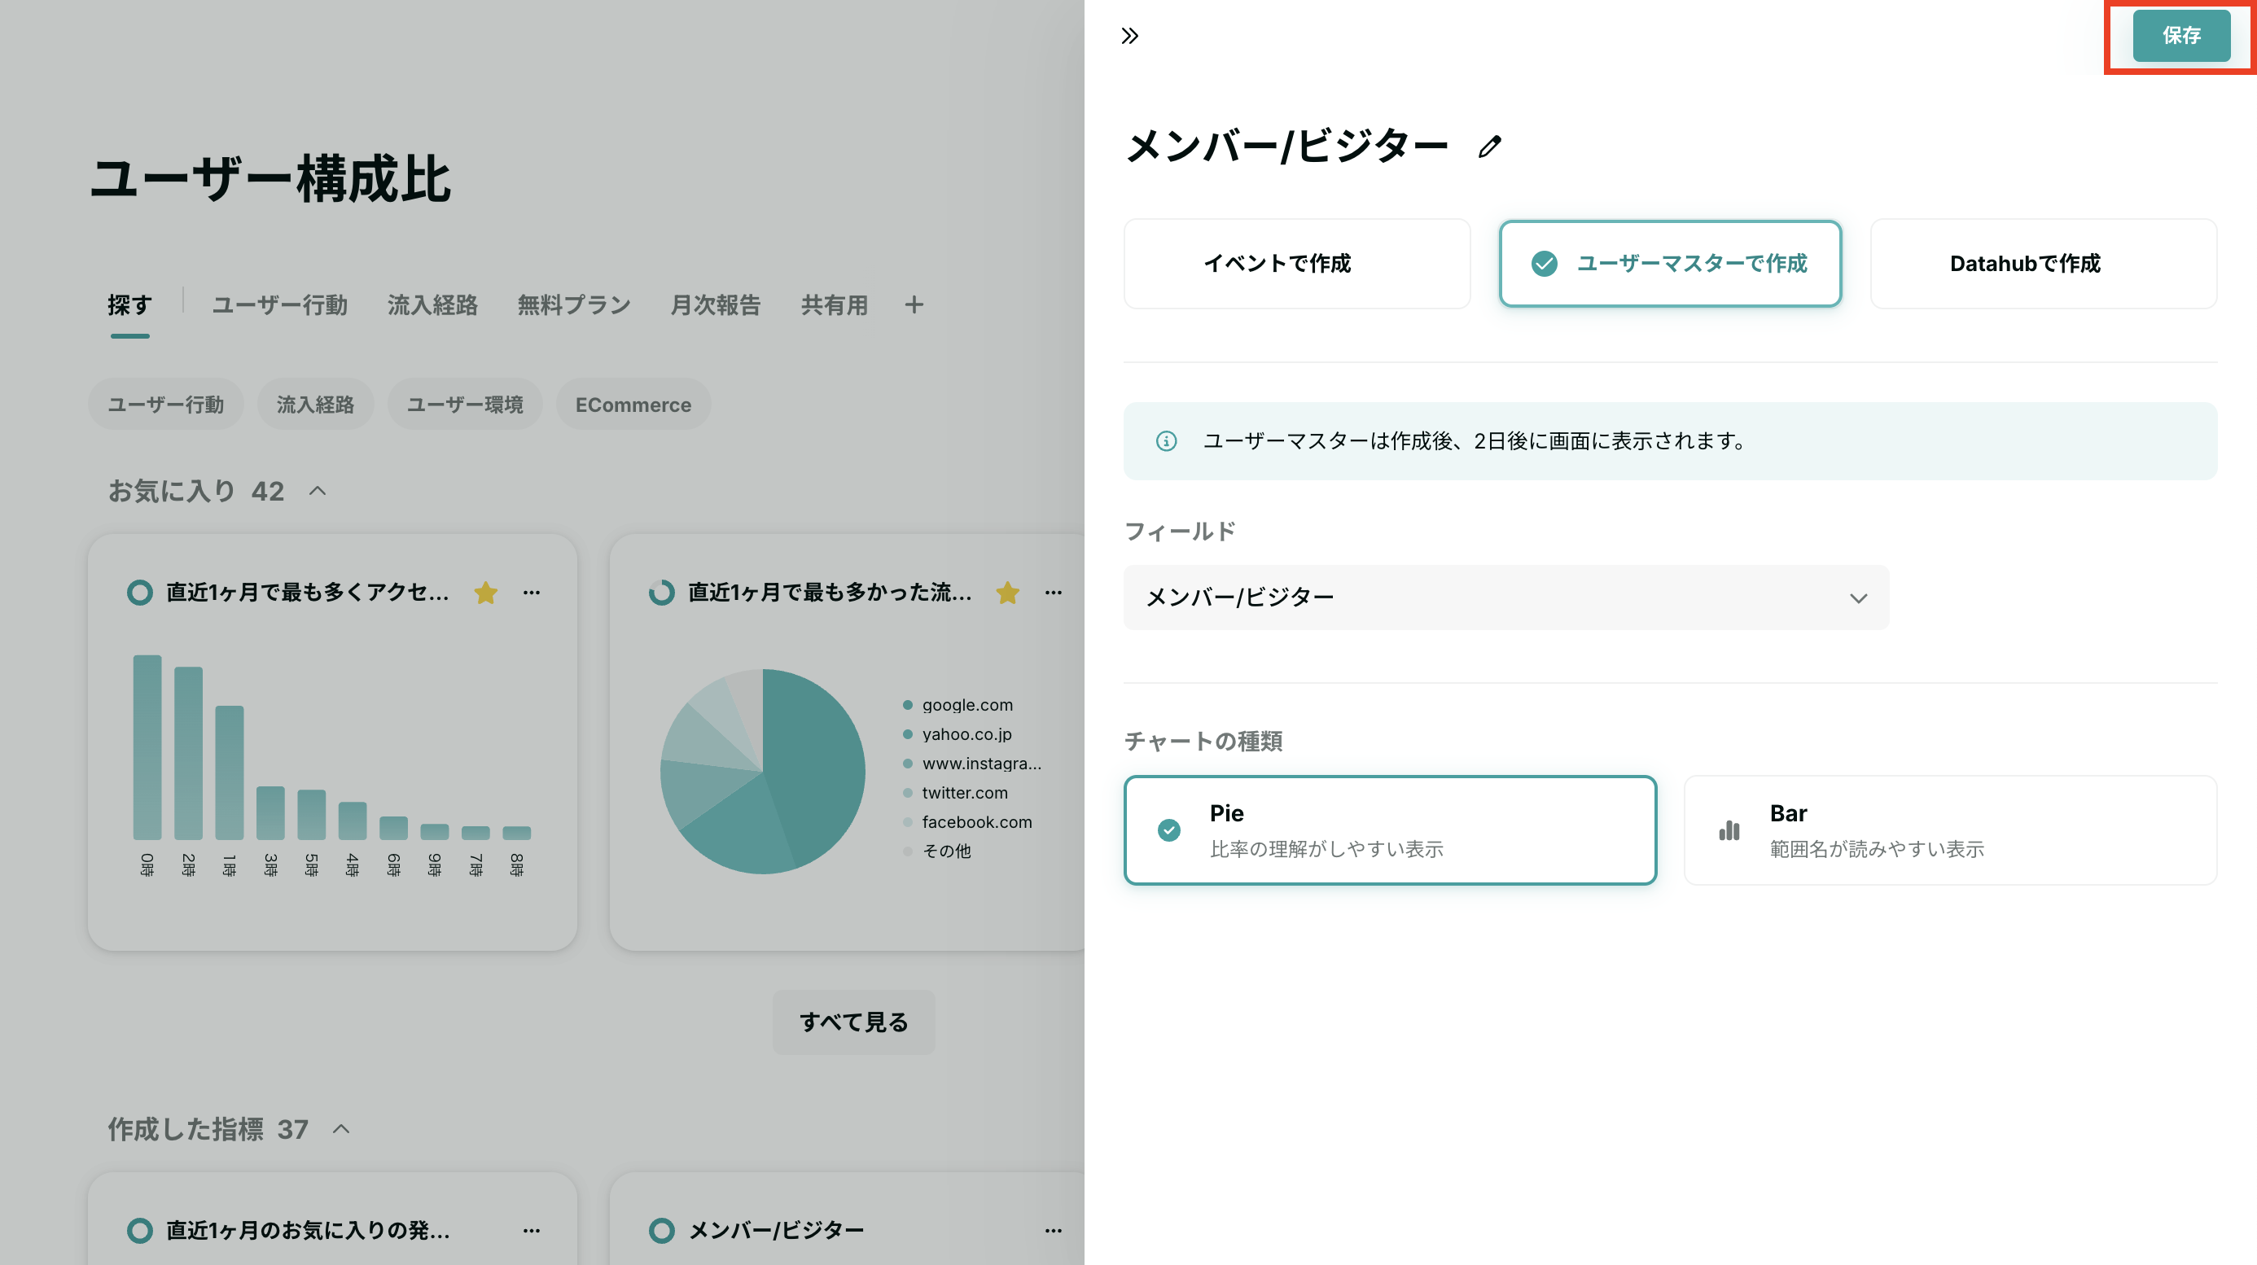Viewport: 2257px width, 1265px height.
Task: Click ring icon of 直近1ヶ月で最も多くアクセ card
Action: pyautogui.click(x=139, y=593)
